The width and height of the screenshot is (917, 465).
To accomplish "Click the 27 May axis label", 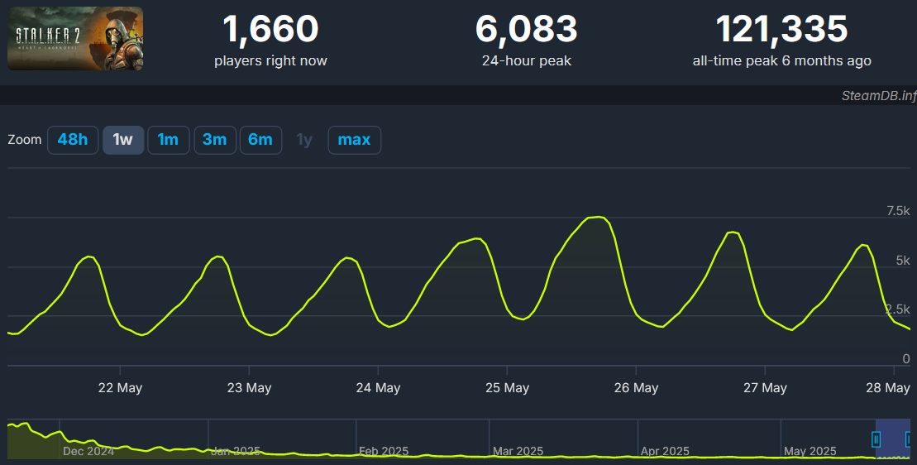I will pos(765,388).
